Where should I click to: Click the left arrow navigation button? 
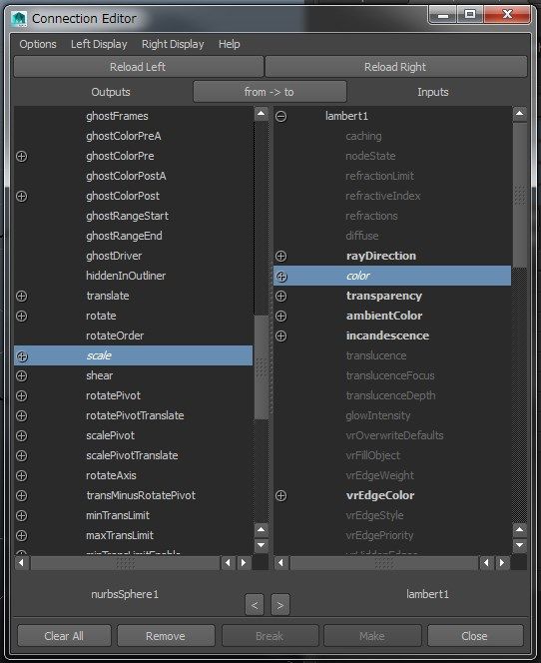coord(255,605)
